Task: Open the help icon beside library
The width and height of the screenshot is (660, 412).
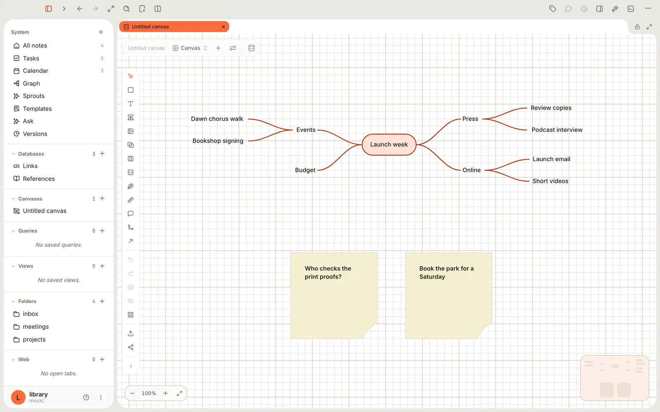Action: click(x=86, y=398)
